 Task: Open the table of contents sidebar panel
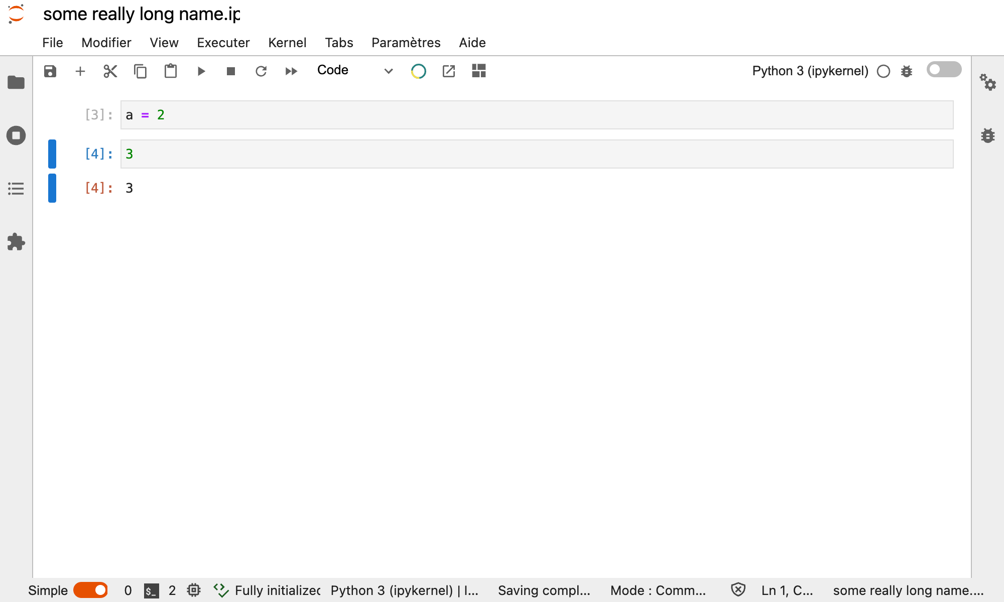click(16, 189)
